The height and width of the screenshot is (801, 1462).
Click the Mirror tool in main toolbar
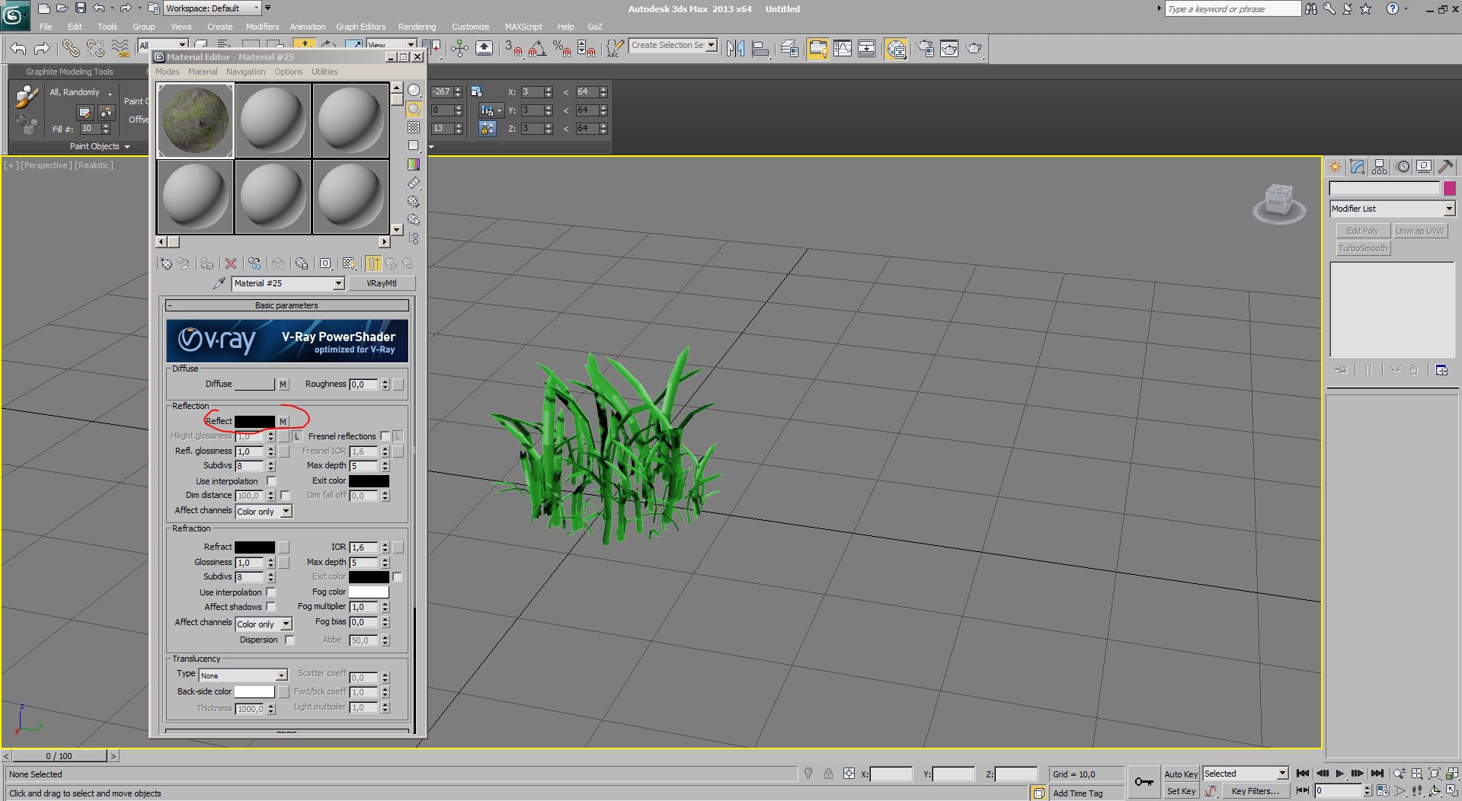[735, 49]
